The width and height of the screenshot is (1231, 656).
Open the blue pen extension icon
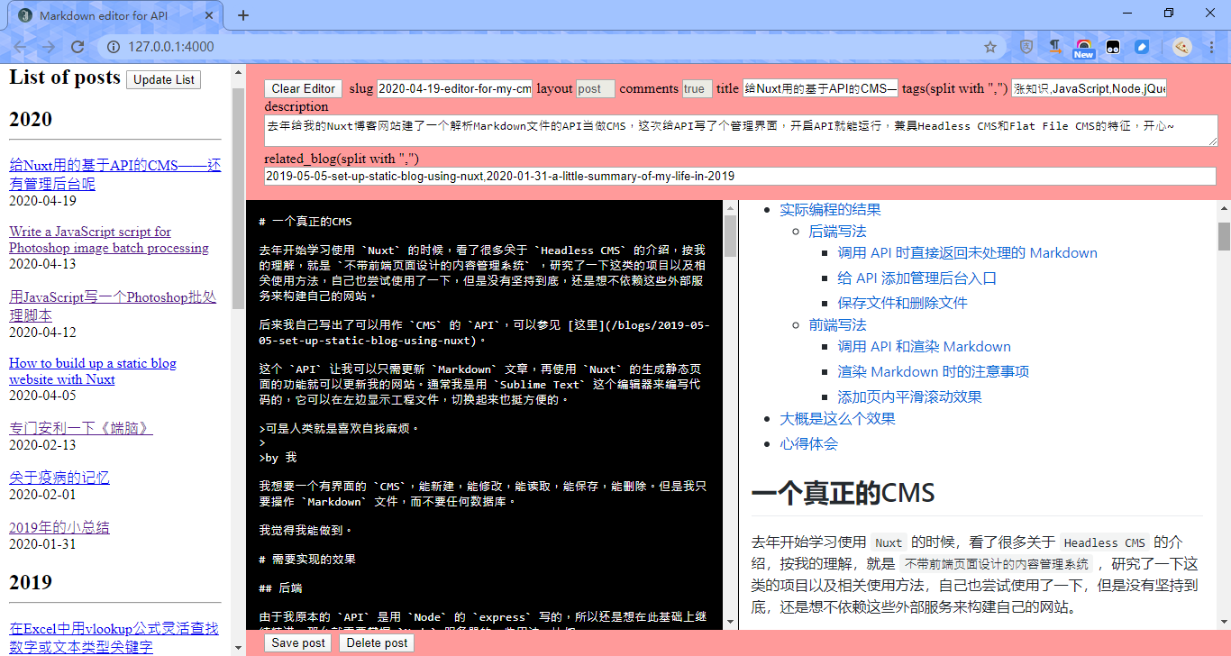[x=1142, y=47]
